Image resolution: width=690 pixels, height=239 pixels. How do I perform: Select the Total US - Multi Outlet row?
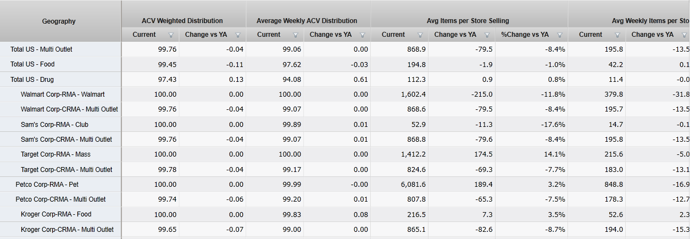pos(41,49)
